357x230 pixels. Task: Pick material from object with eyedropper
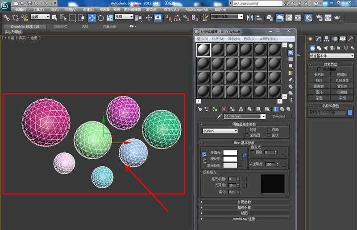click(x=219, y=116)
